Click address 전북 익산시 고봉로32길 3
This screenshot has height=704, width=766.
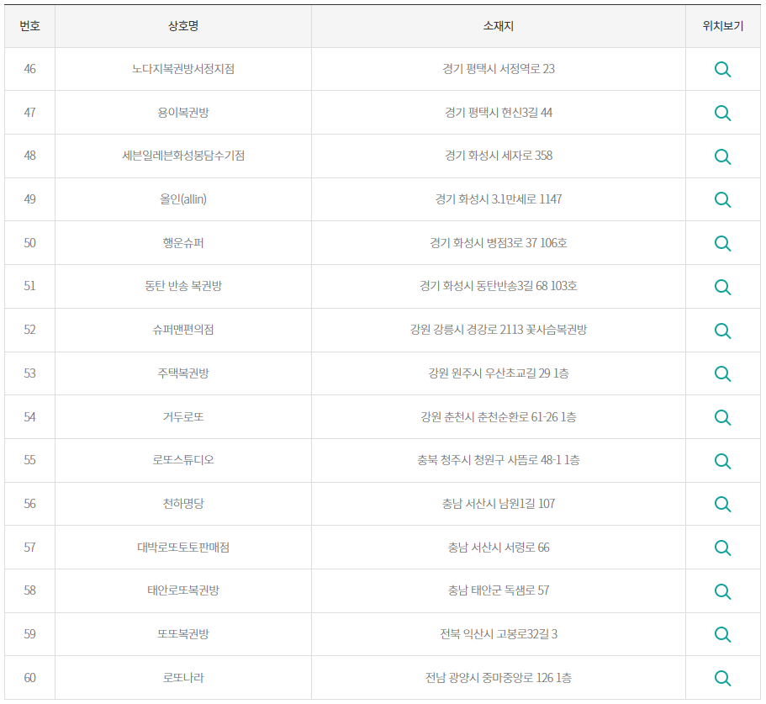pos(499,634)
